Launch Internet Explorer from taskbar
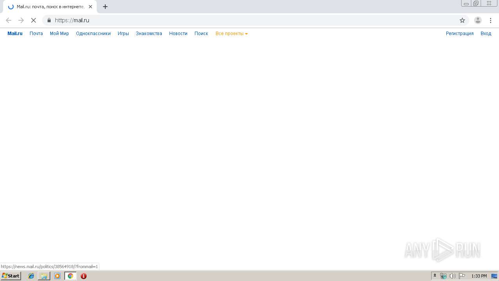The width and height of the screenshot is (499, 281). [31, 276]
